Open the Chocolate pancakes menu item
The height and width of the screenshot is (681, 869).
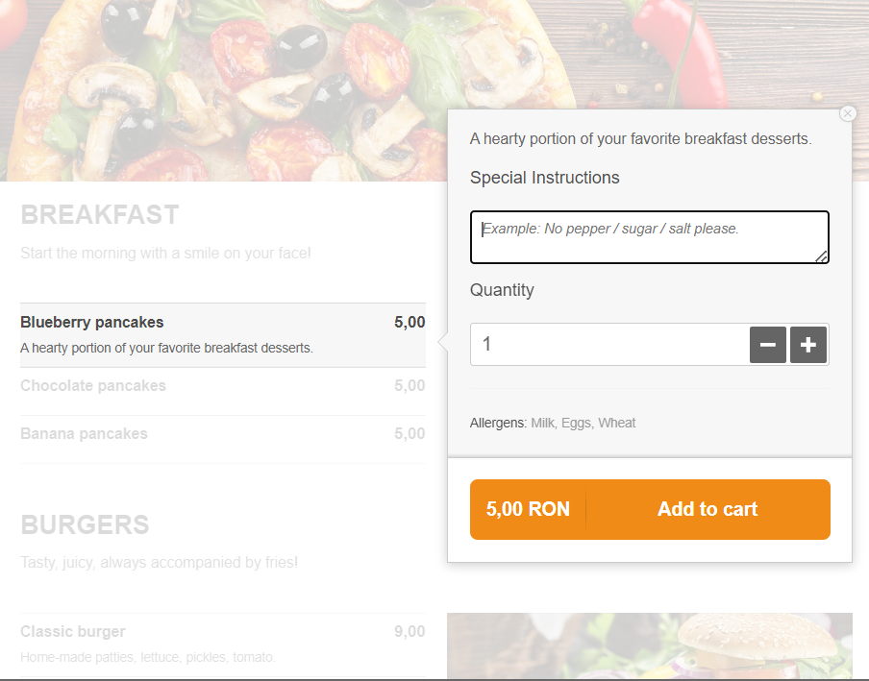[x=93, y=386]
